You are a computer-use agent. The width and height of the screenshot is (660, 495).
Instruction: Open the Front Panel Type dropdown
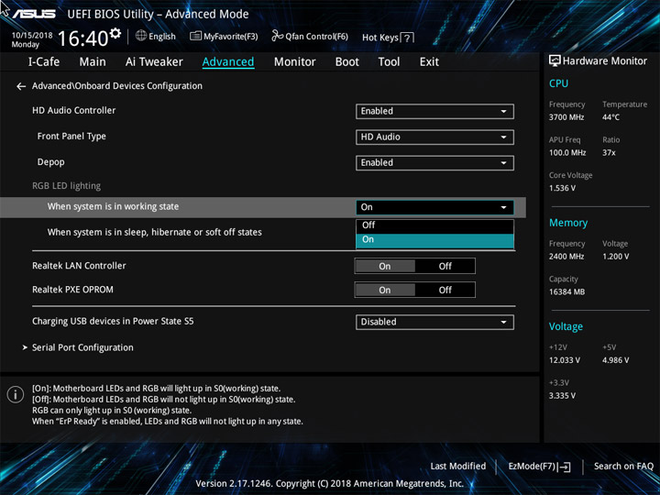point(434,137)
